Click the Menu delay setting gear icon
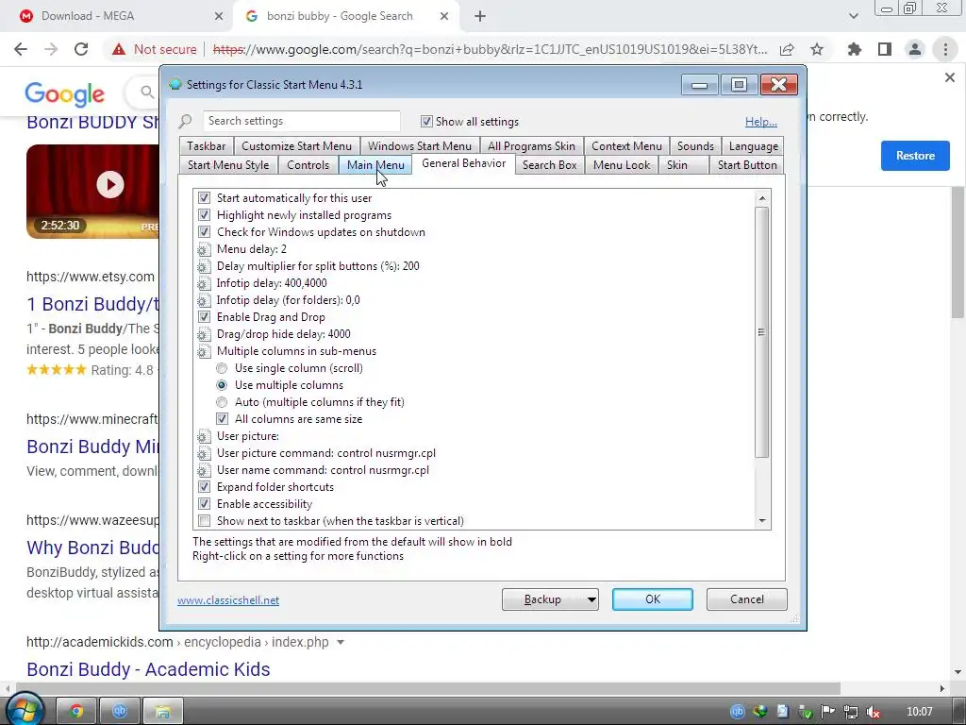This screenshot has height=725, width=966. [x=204, y=249]
